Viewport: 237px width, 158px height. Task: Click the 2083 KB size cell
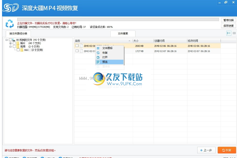tap(139, 46)
